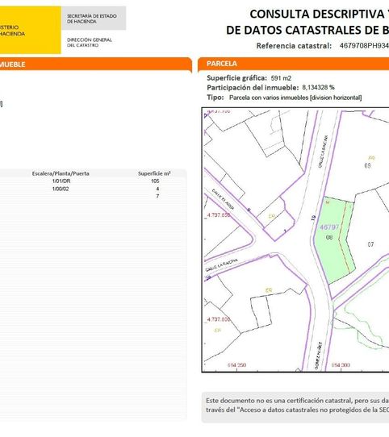Click the Participación del inmueble percentage
389x437 pixels.
(x=318, y=88)
